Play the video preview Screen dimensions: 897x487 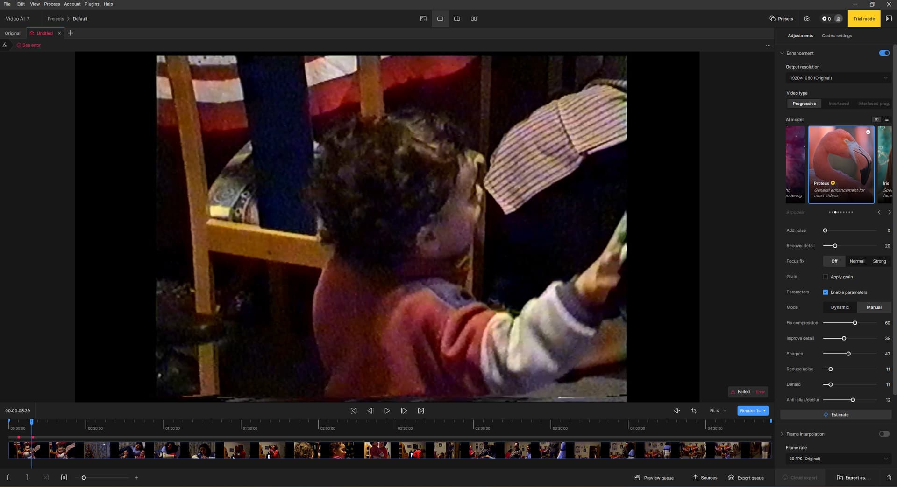(x=387, y=410)
